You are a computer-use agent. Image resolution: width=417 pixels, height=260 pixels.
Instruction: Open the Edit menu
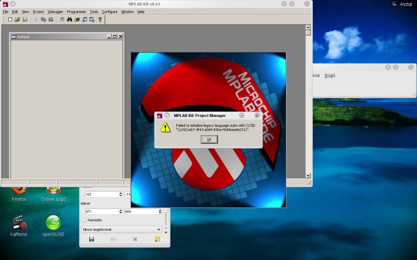coord(15,11)
